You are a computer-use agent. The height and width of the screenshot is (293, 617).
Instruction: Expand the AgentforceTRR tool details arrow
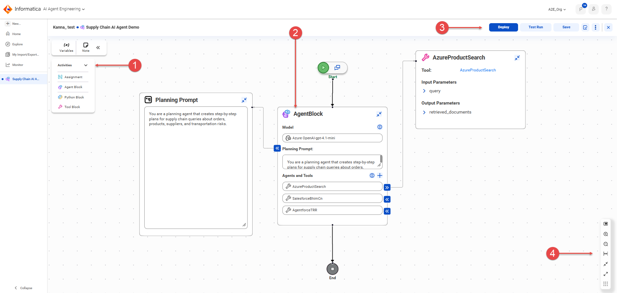tap(387, 211)
